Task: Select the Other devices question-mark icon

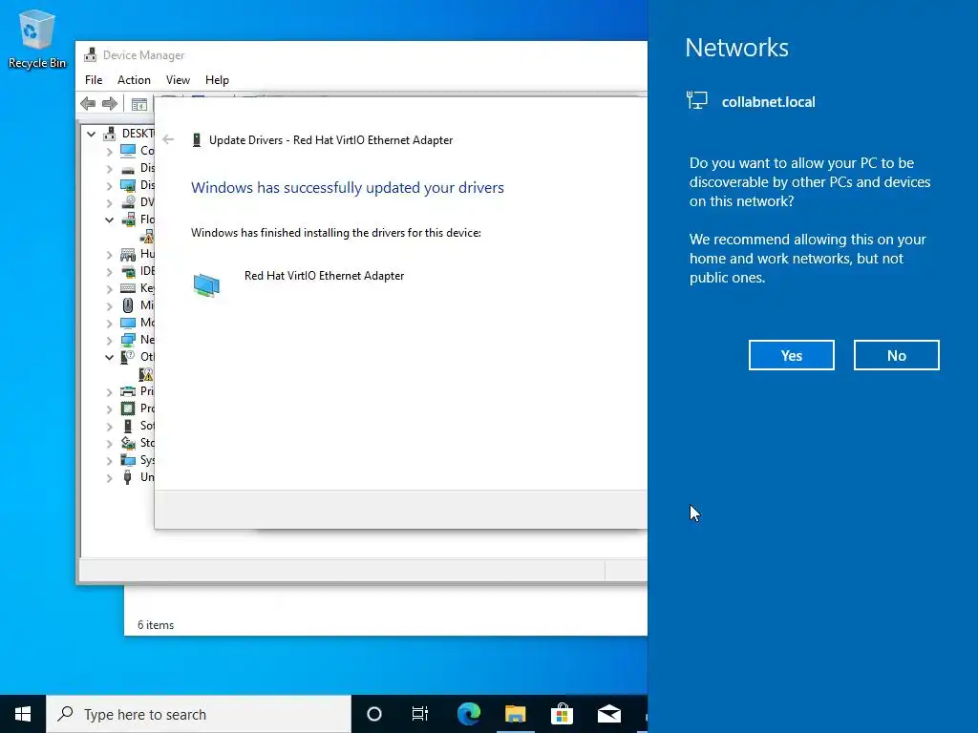Action: coord(128,357)
